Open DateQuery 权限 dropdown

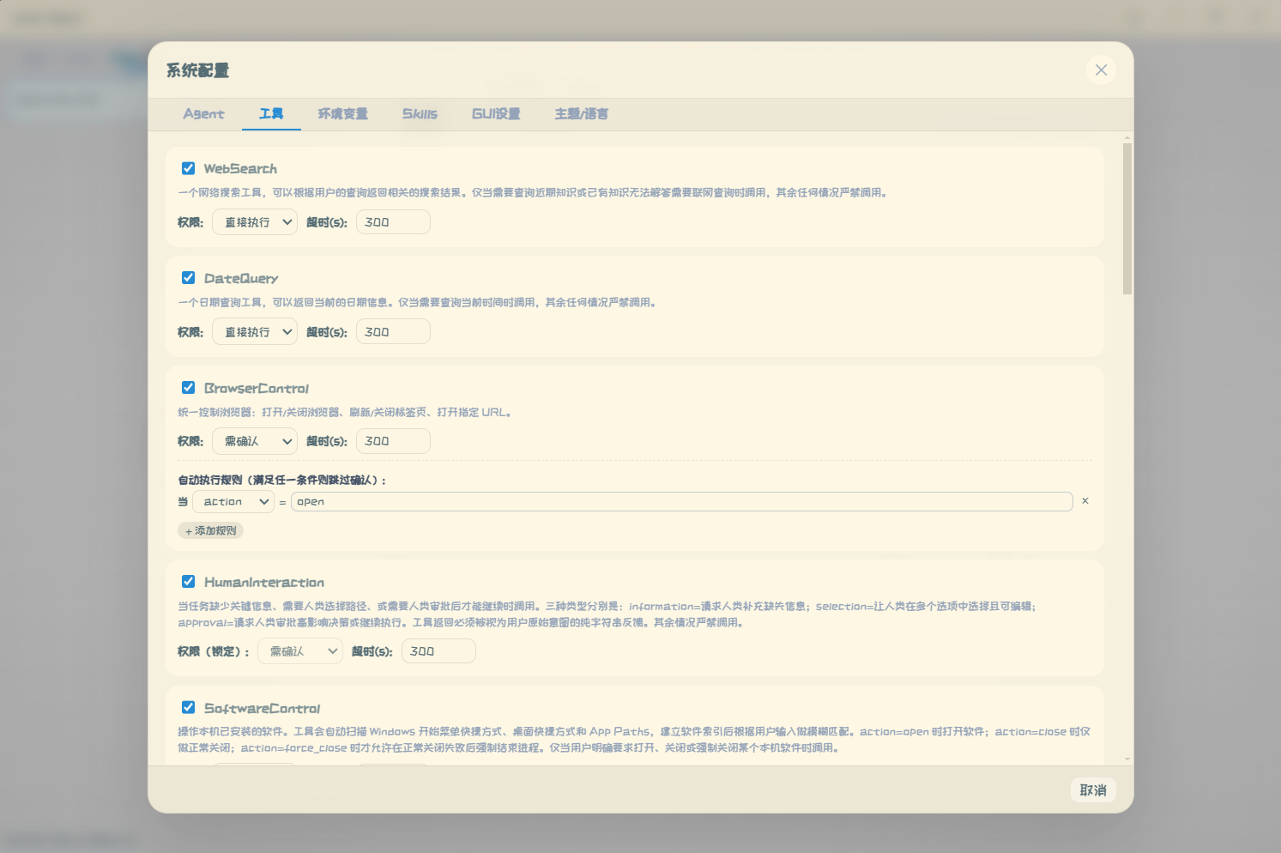(x=255, y=332)
